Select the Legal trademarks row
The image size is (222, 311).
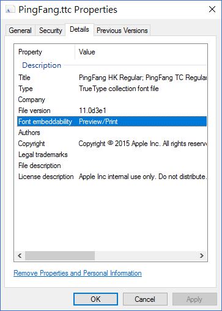point(112,155)
